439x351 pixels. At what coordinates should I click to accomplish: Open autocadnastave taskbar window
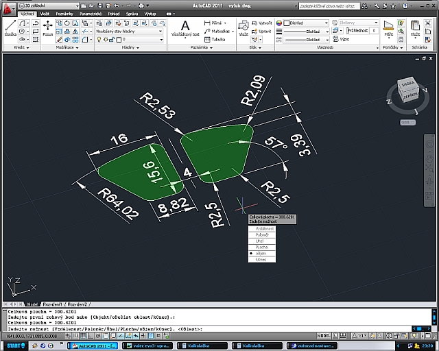(x=312, y=346)
